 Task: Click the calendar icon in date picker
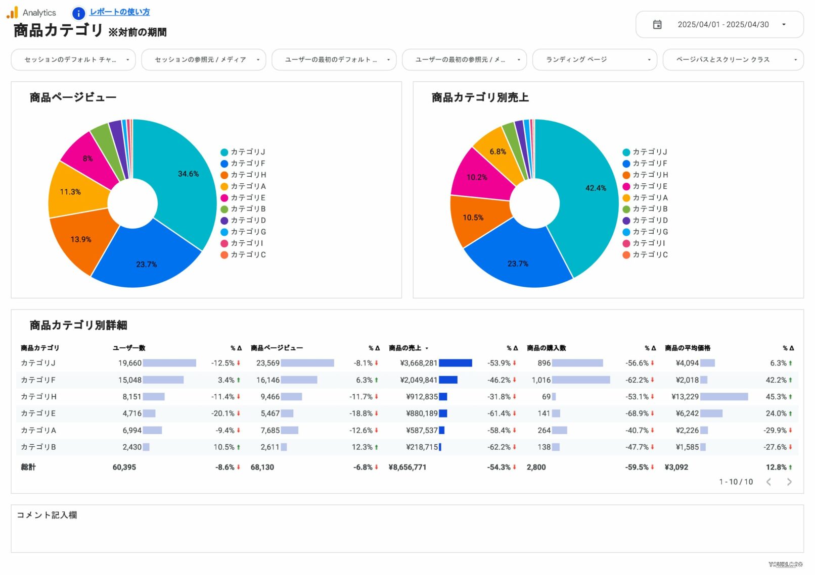[x=657, y=25]
